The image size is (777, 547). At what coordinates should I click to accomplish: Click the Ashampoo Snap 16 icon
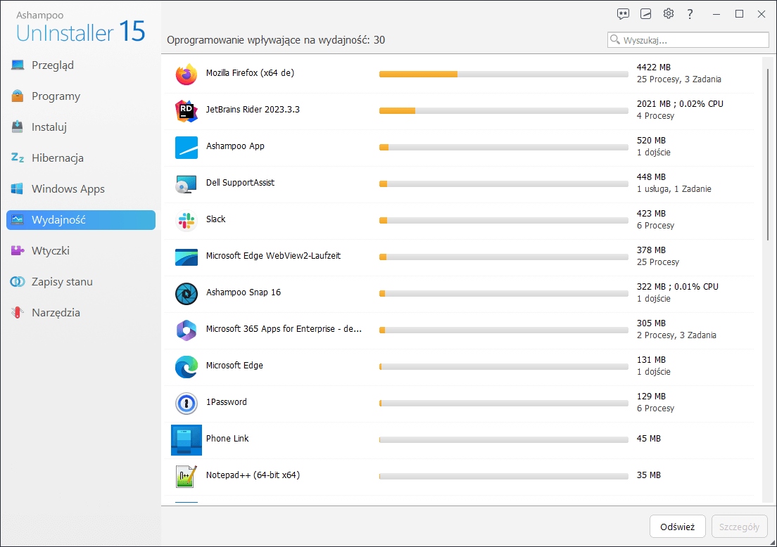click(187, 294)
